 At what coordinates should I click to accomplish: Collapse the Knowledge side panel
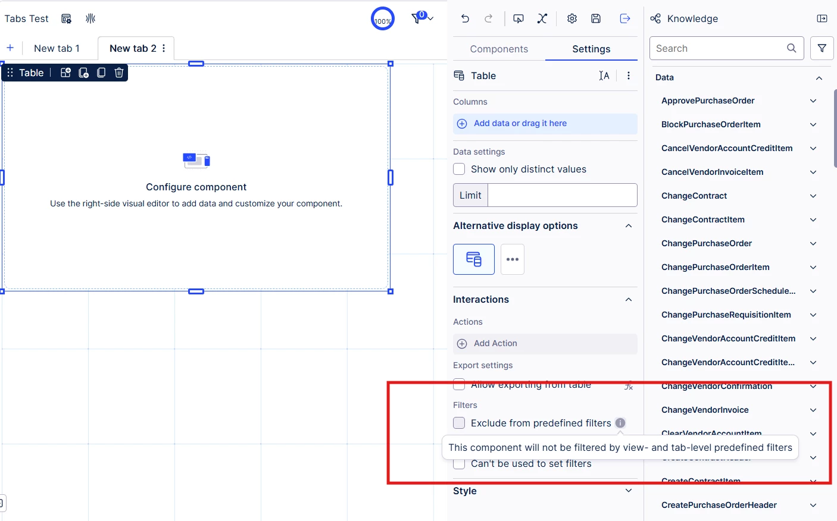tap(822, 19)
